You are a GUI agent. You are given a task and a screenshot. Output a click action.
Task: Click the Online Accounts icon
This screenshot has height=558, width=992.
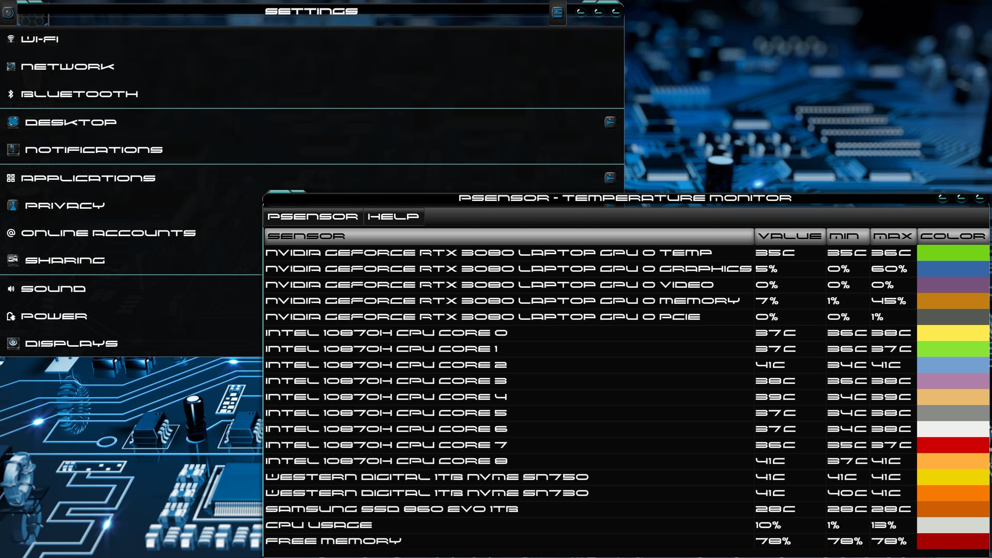click(11, 233)
